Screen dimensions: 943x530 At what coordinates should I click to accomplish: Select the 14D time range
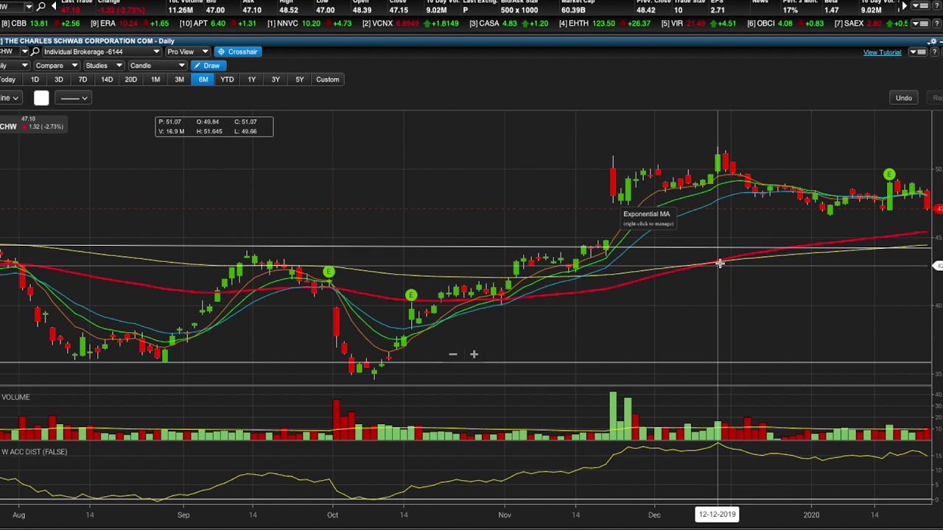(107, 79)
